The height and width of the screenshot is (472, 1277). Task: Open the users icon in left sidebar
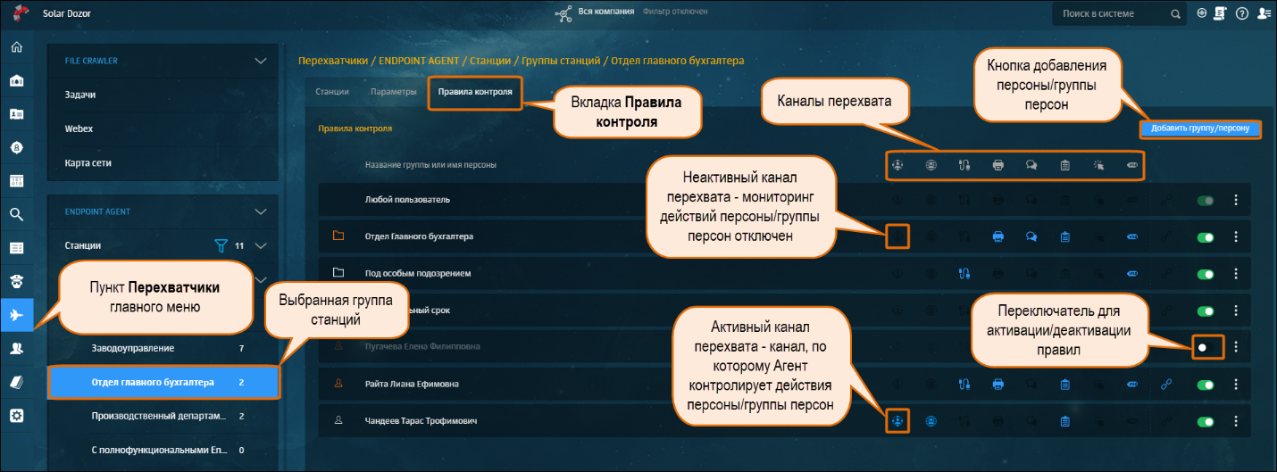(16, 349)
